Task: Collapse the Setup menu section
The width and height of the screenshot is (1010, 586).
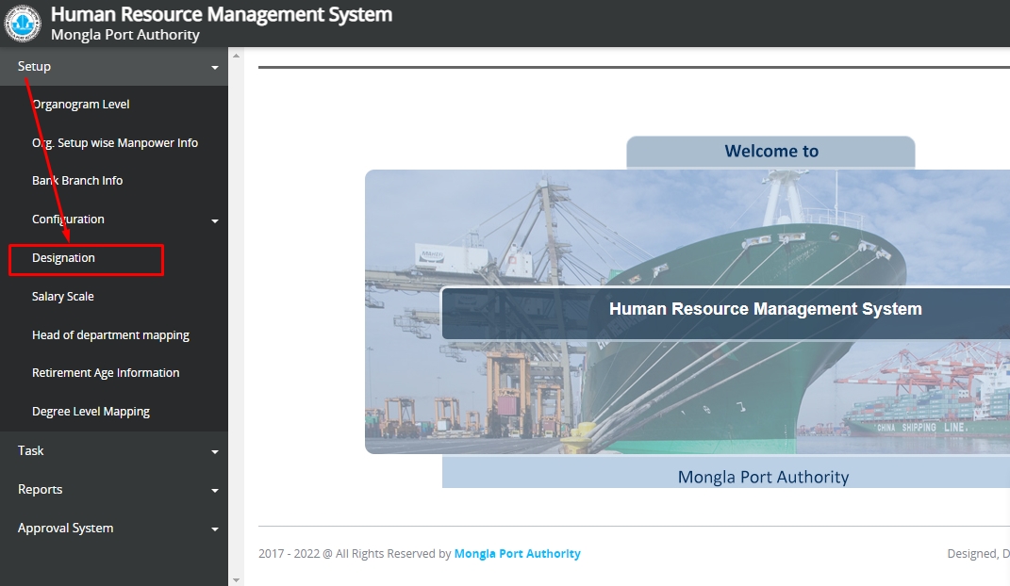Action: [114, 66]
